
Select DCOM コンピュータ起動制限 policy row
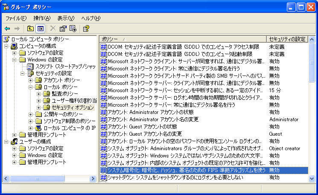(x=180, y=54)
